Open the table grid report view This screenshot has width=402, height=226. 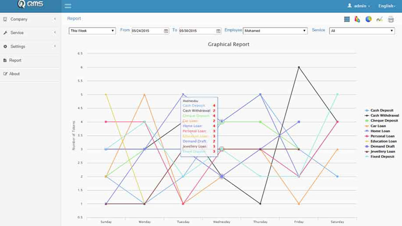(347, 19)
